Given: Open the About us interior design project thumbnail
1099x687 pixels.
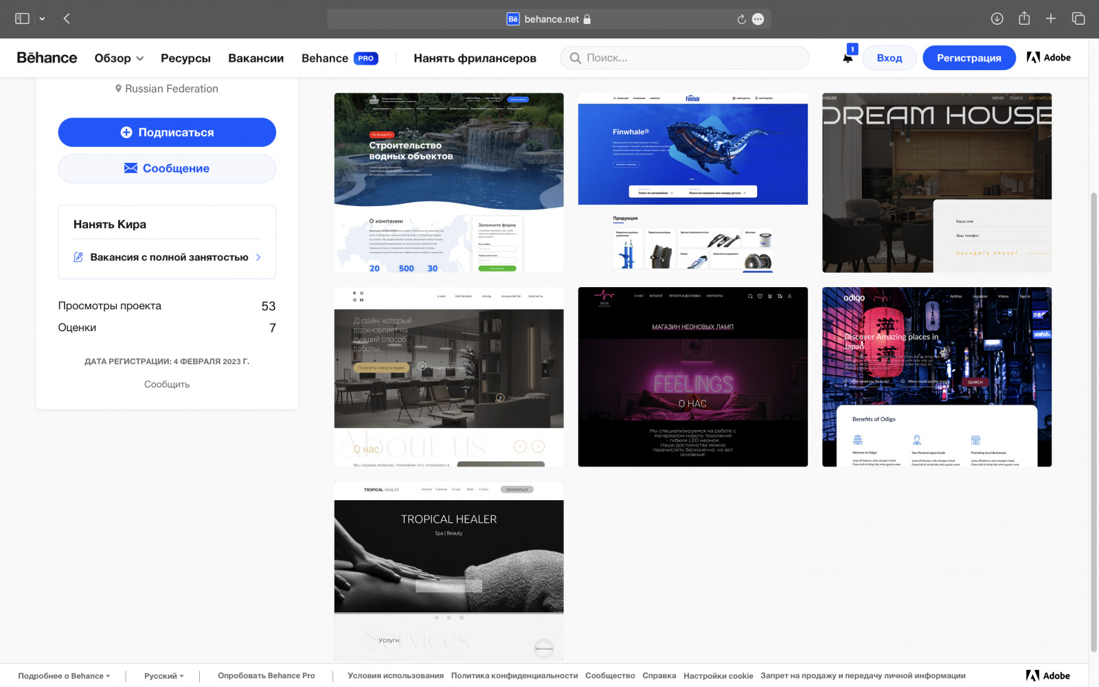Looking at the screenshot, I should (x=449, y=376).
